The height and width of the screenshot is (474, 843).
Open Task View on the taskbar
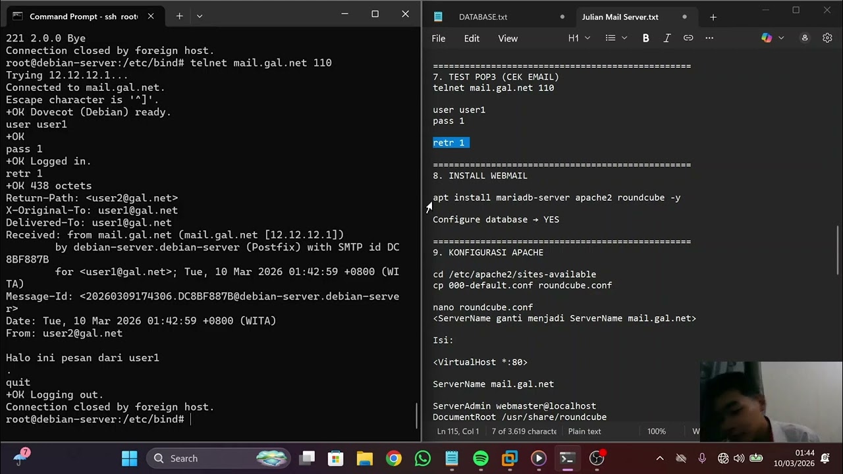(x=307, y=458)
